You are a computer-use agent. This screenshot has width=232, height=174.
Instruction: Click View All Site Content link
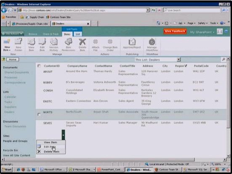(x=16, y=156)
